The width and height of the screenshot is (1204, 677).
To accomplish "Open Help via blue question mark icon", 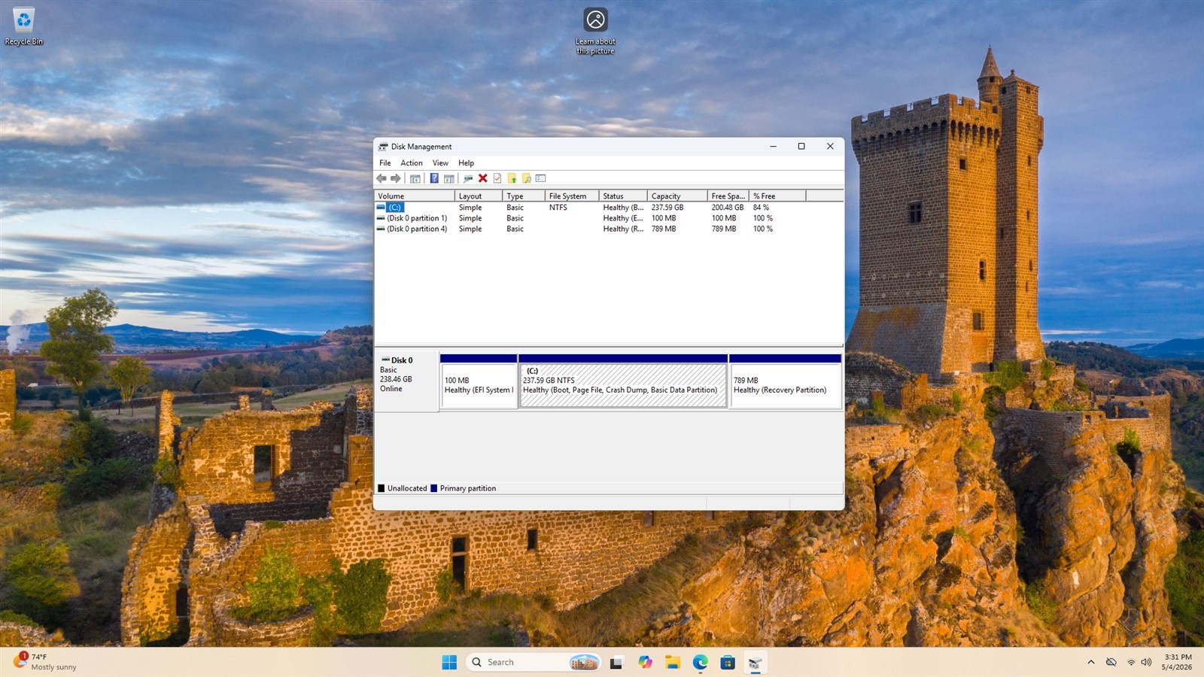I will pos(434,178).
